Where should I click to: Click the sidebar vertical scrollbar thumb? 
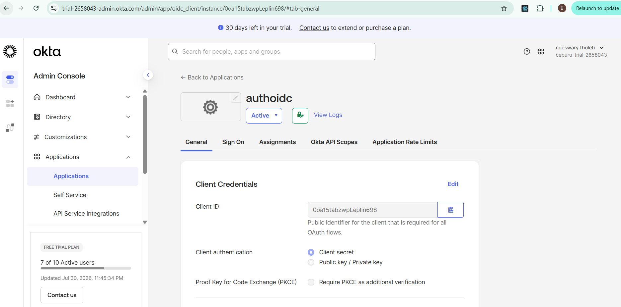pos(145,134)
